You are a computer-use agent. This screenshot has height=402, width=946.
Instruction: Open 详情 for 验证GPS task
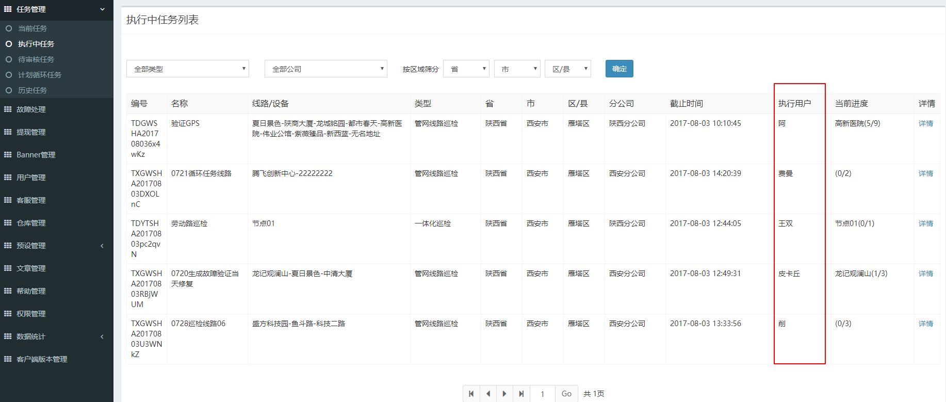click(x=926, y=123)
